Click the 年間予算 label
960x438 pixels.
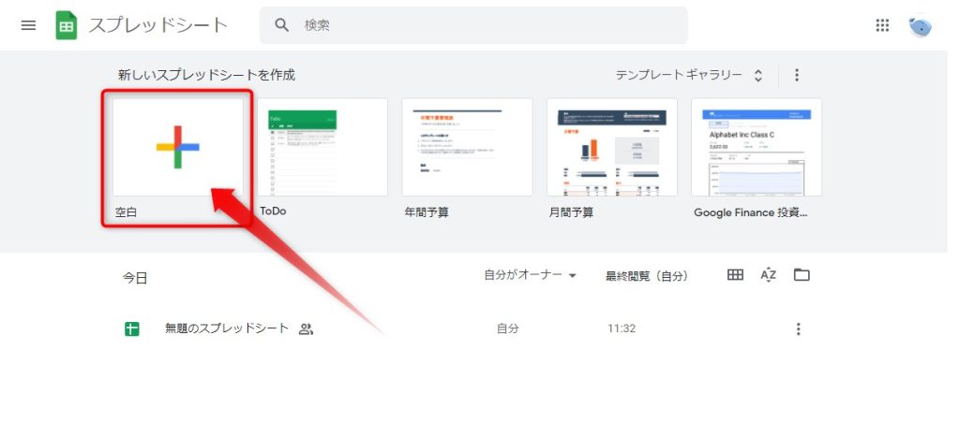[427, 212]
